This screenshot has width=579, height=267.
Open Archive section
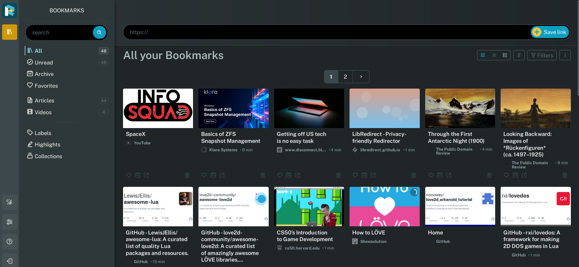click(67, 74)
